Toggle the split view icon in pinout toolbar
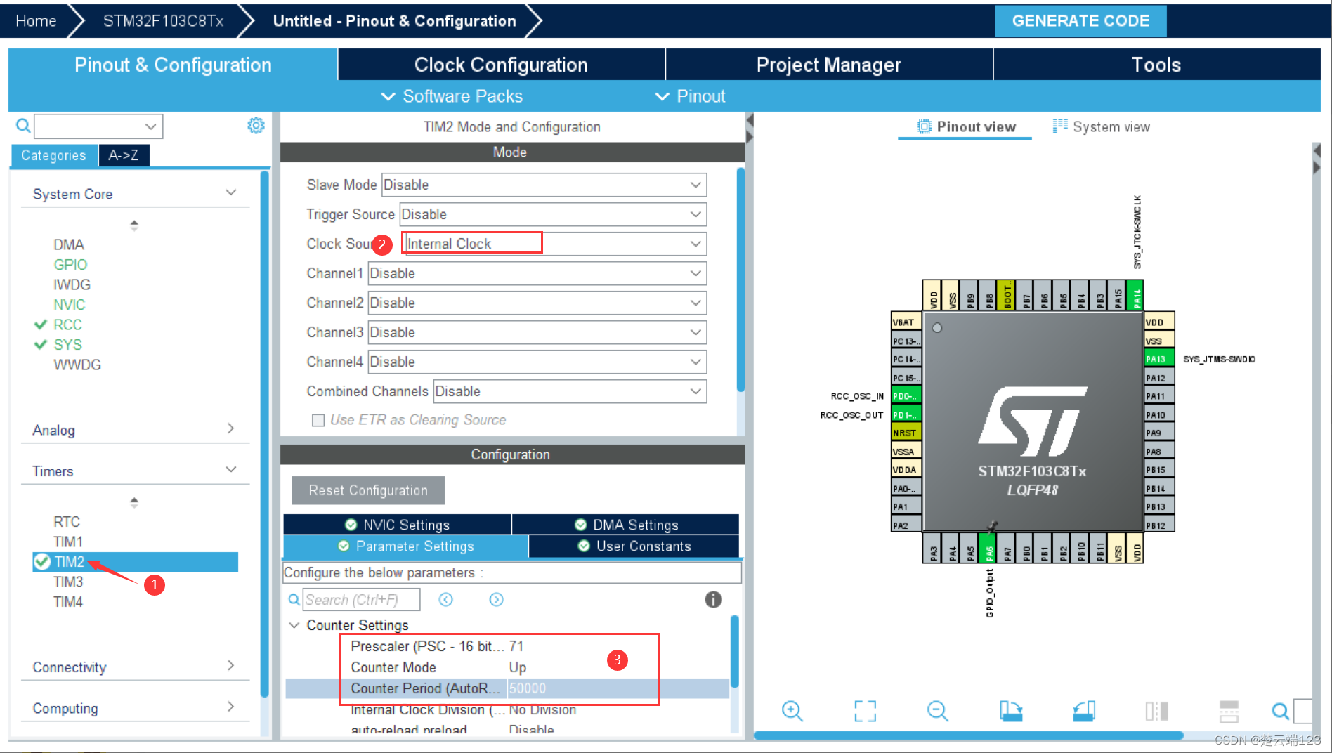Screen dimensions: 1332x753 coord(1156,711)
